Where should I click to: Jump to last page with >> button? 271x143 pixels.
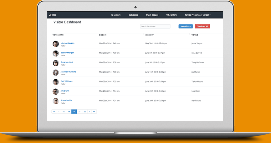pyautogui.click(x=94, y=111)
